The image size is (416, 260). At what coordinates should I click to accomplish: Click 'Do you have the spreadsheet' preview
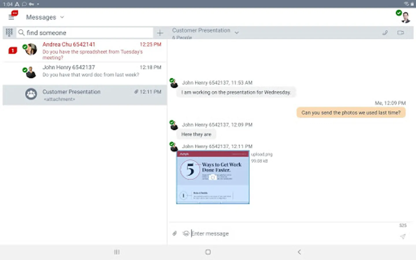click(92, 55)
